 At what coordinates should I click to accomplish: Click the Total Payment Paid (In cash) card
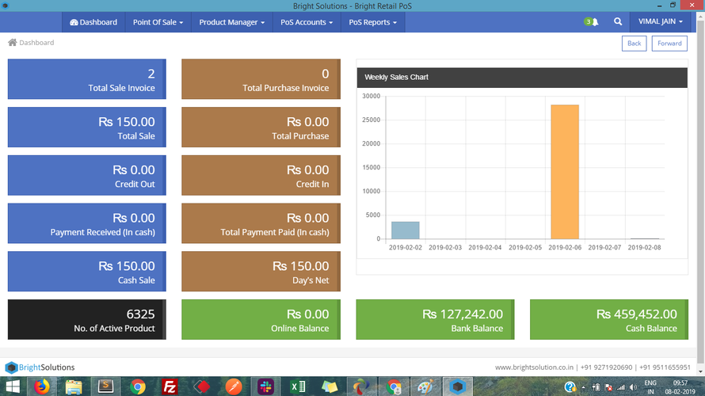(x=261, y=223)
